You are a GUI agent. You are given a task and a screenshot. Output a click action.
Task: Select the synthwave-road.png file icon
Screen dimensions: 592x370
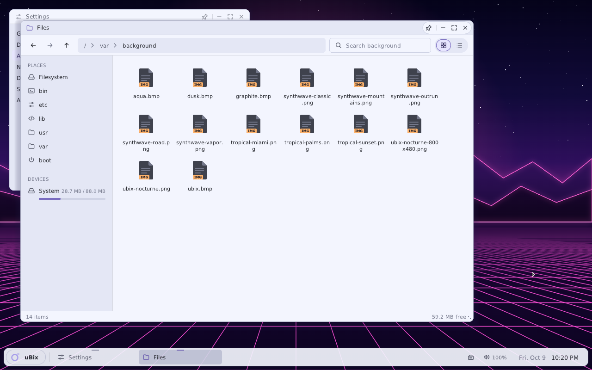[x=146, y=124]
